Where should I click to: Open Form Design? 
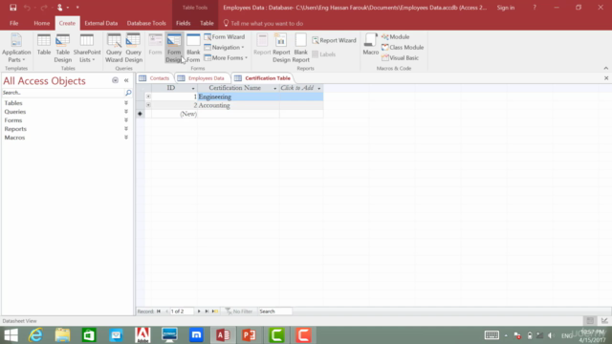(x=174, y=48)
